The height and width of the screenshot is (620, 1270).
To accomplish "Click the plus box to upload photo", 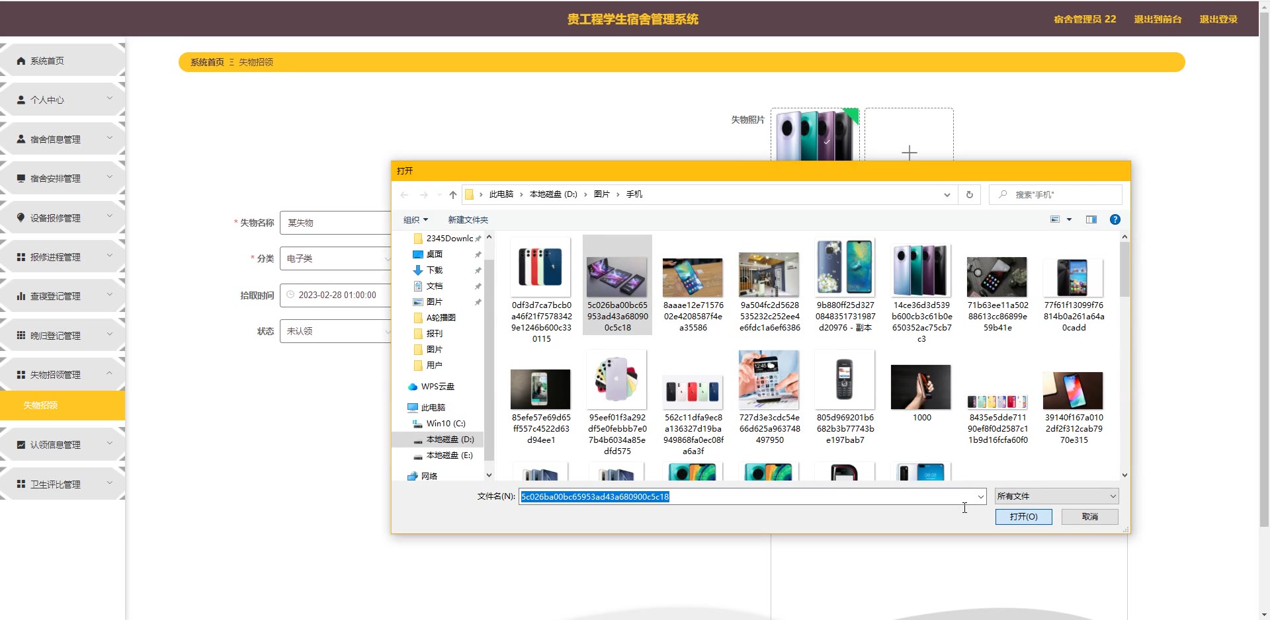I will click(x=909, y=136).
